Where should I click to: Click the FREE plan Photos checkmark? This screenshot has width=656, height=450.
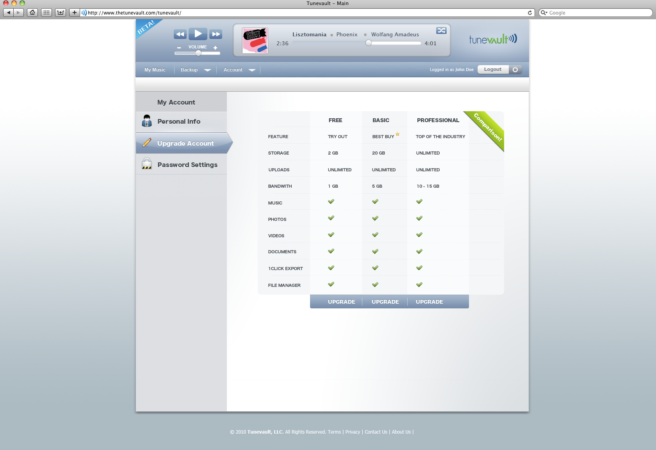click(331, 218)
